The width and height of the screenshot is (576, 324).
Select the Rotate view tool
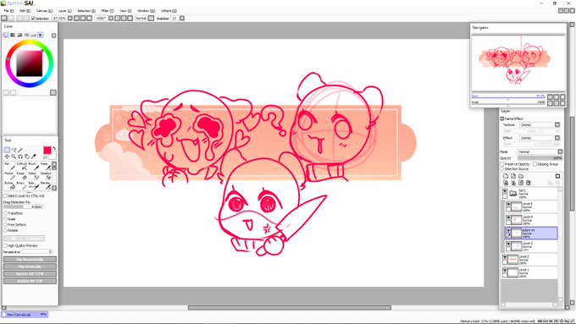coord(20,157)
